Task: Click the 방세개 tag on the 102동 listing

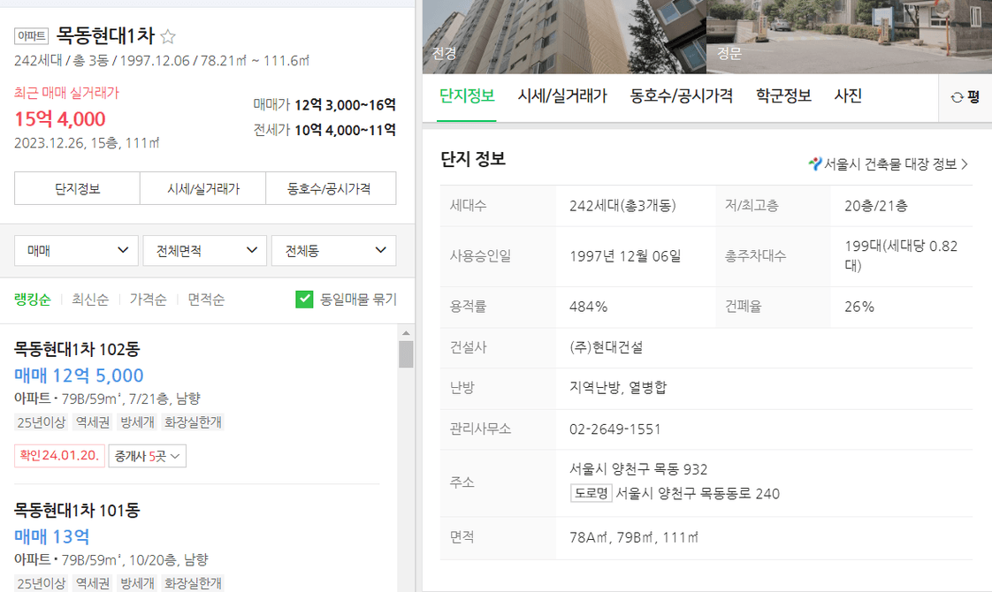Action: (x=137, y=422)
